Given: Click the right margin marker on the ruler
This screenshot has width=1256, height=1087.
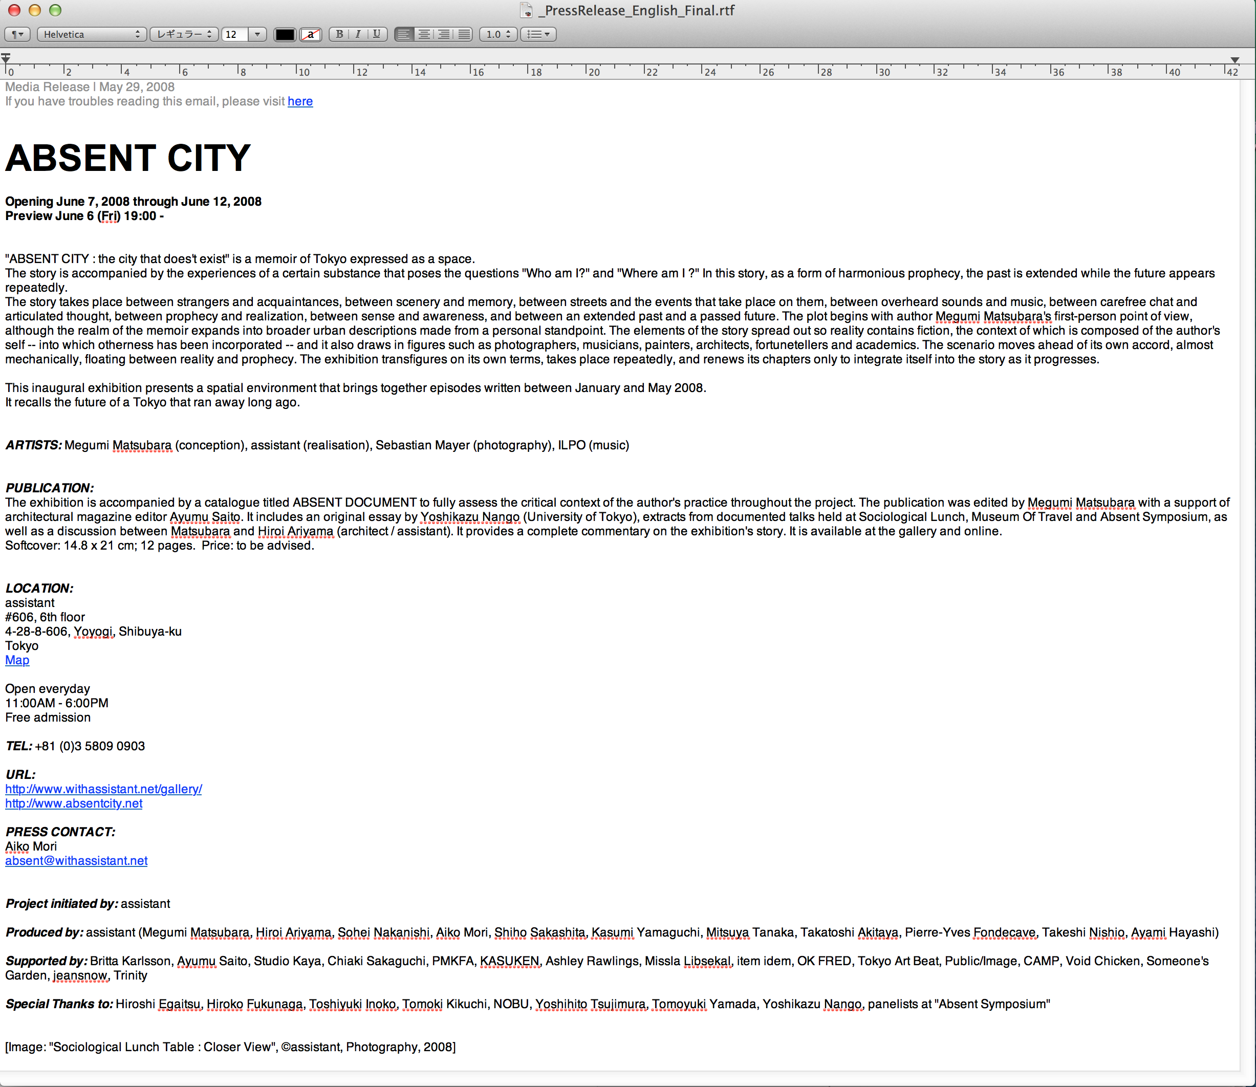Looking at the screenshot, I should point(1235,59).
